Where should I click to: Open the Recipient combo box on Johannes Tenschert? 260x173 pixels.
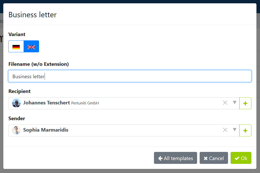pos(124,103)
